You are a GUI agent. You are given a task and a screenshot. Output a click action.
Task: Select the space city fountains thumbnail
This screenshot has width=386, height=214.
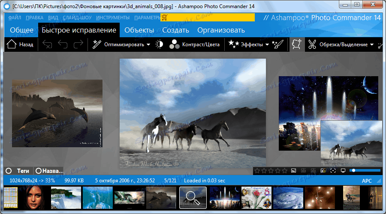(x=225, y=198)
